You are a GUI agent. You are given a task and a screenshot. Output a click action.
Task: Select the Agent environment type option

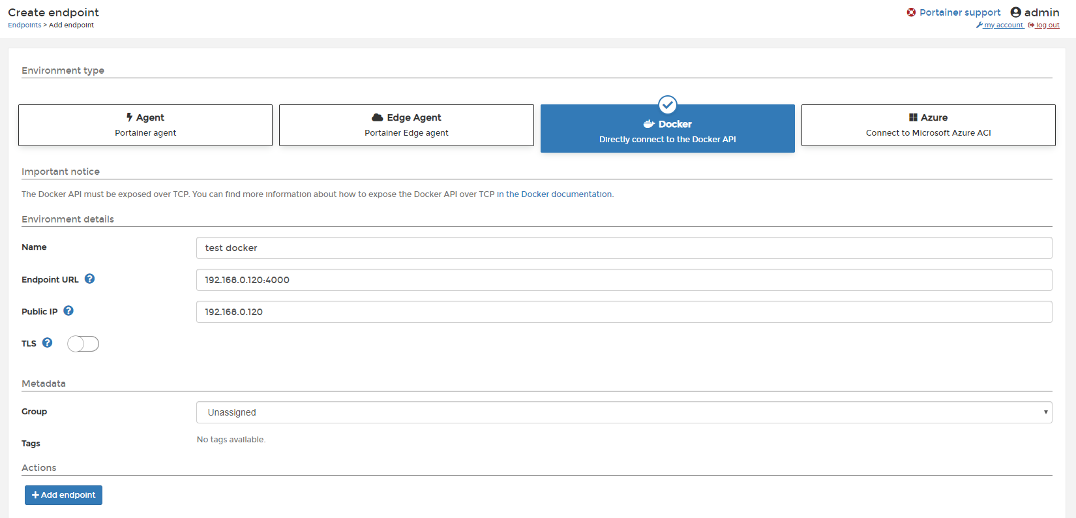click(145, 125)
